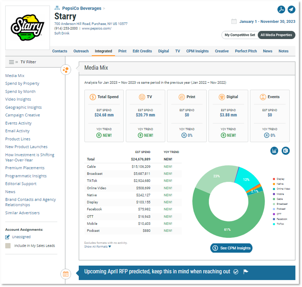Select the Cable $15,106,209 table row
The image size is (302, 287).
(x=133, y=167)
